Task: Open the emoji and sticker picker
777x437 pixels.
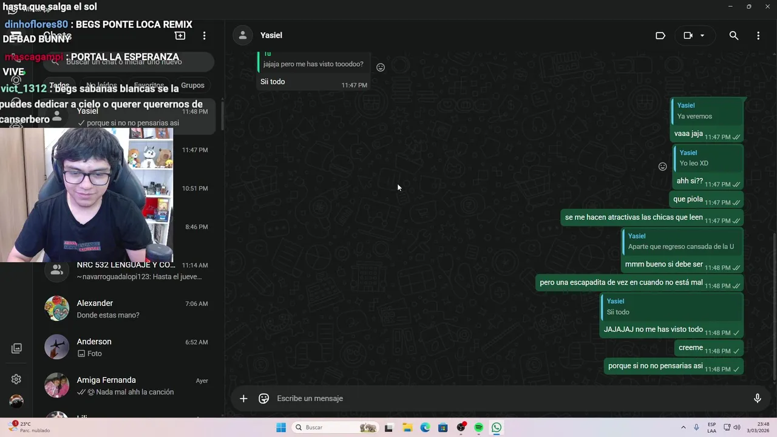Action: 264,399
